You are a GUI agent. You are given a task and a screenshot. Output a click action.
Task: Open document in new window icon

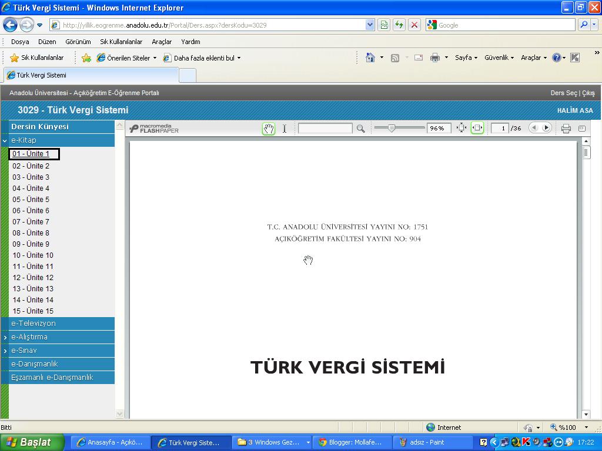582,129
